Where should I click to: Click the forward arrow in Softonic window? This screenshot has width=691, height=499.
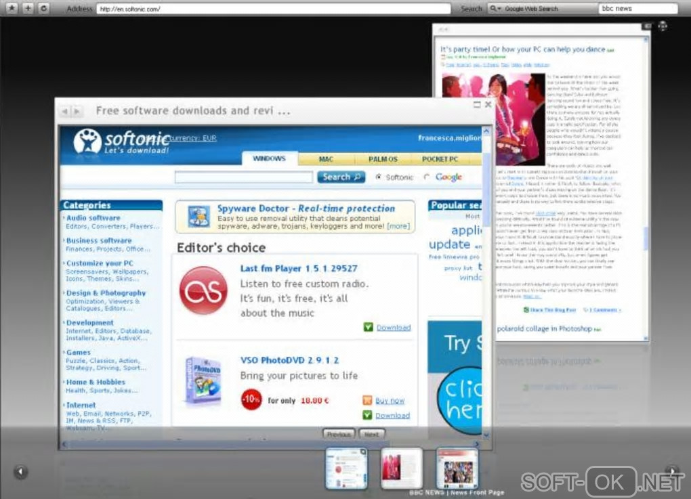[77, 111]
